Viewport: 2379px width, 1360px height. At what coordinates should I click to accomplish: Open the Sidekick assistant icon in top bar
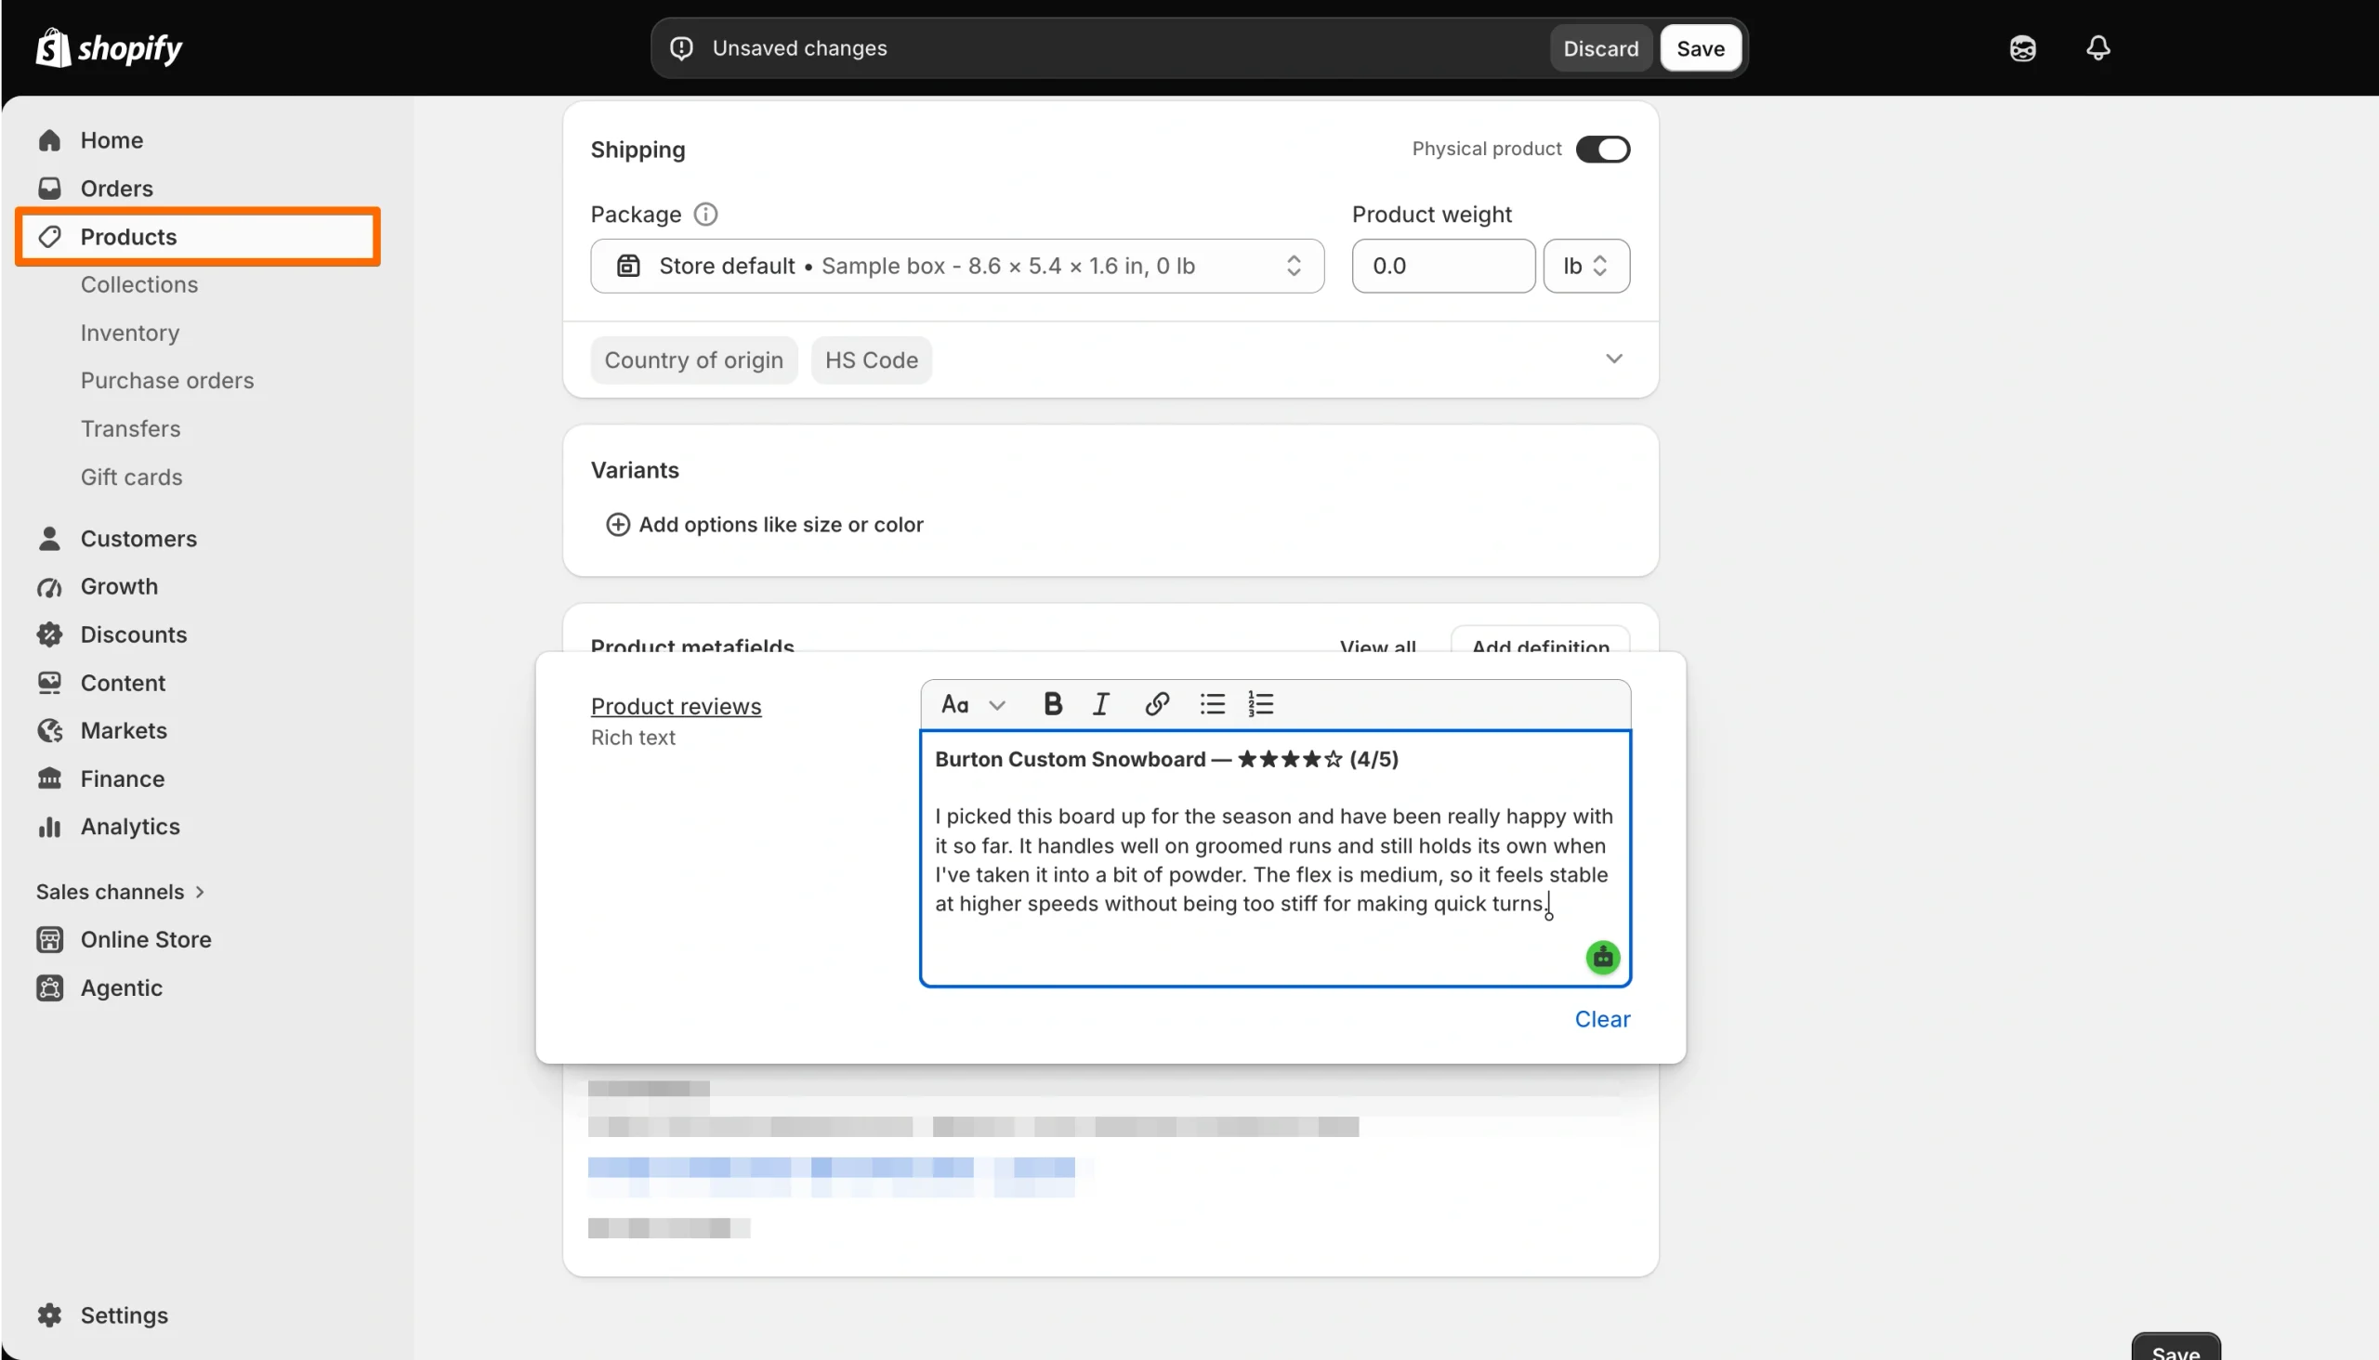coord(2022,48)
